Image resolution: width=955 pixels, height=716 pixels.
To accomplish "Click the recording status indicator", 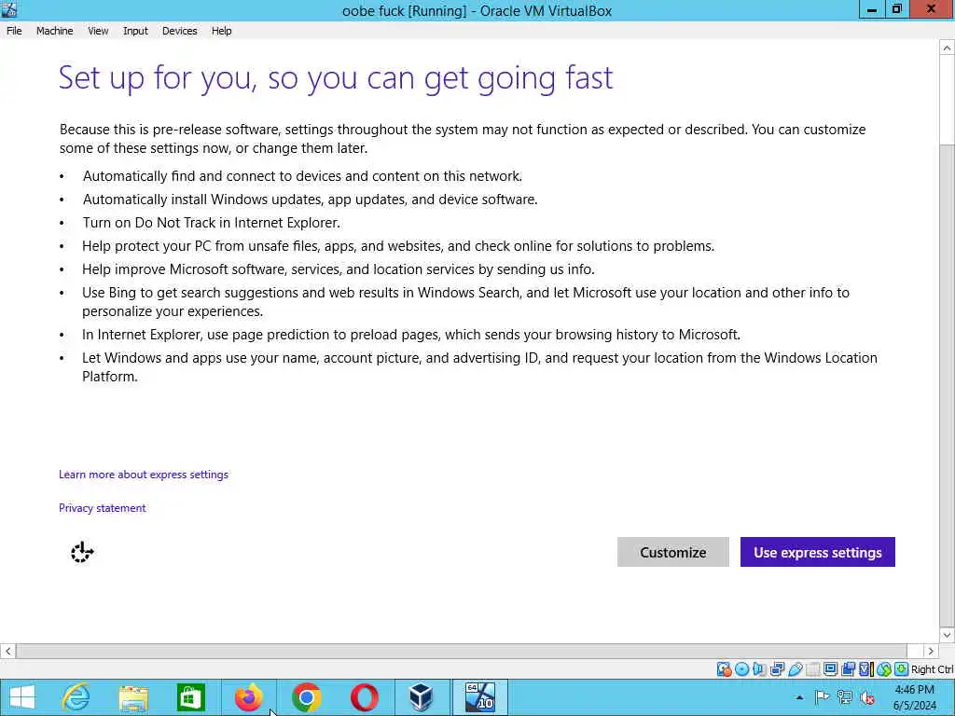I will (x=848, y=669).
